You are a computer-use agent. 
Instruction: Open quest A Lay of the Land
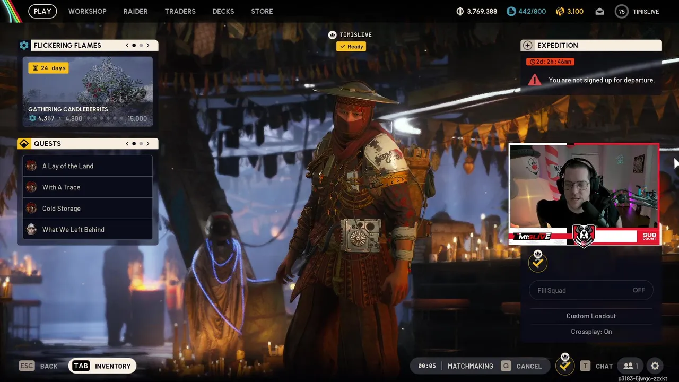coord(88,166)
